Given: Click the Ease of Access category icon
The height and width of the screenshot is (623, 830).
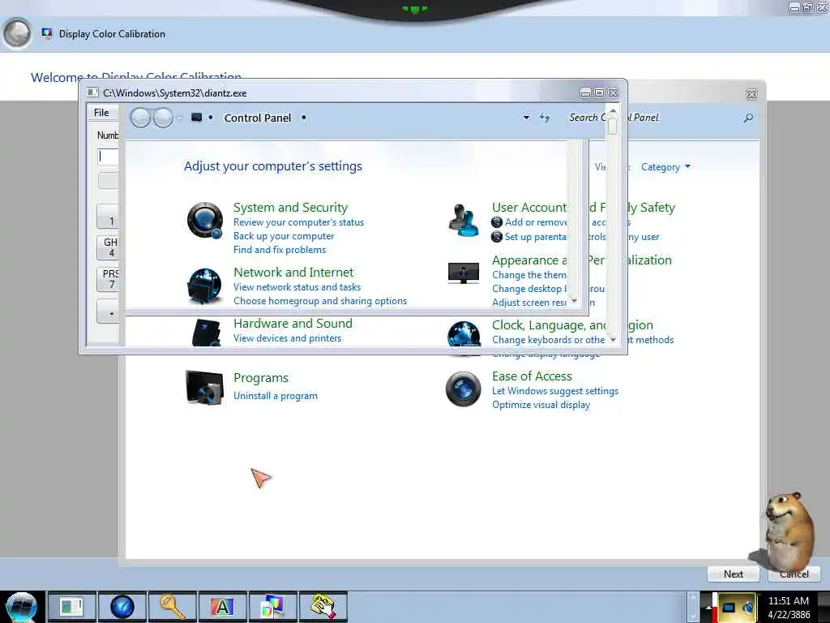Looking at the screenshot, I should point(463,389).
